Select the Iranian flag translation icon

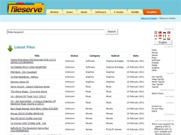click(x=156, y=32)
